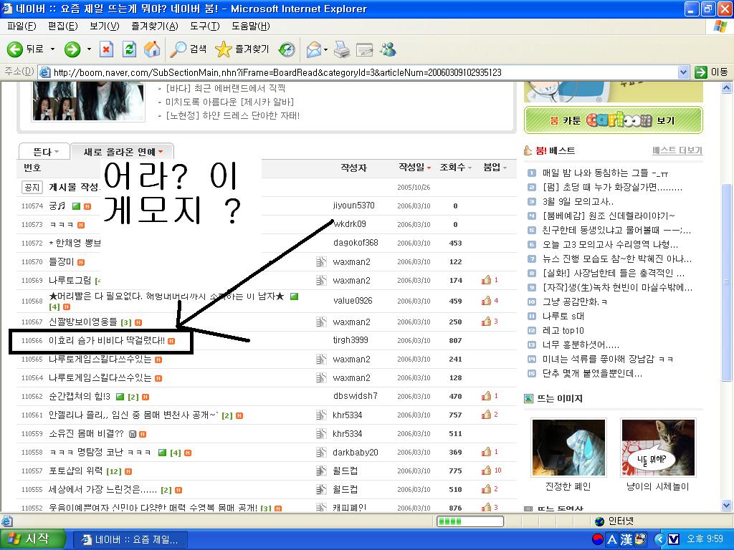Click the 붐 카툰 보기 banner
The height and width of the screenshot is (550, 734).
(614, 120)
